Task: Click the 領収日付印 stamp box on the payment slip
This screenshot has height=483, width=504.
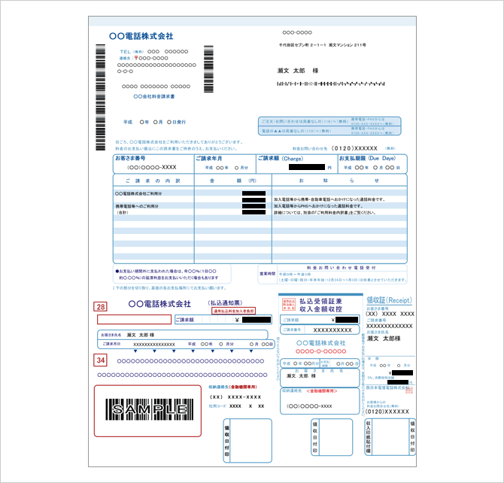Action: coord(247,441)
